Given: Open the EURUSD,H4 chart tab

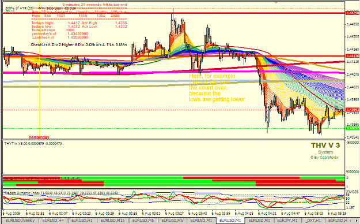Looking at the screenshot, I should [x=53, y=221].
